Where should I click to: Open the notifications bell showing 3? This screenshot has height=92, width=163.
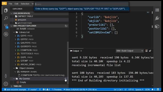point(153,89)
